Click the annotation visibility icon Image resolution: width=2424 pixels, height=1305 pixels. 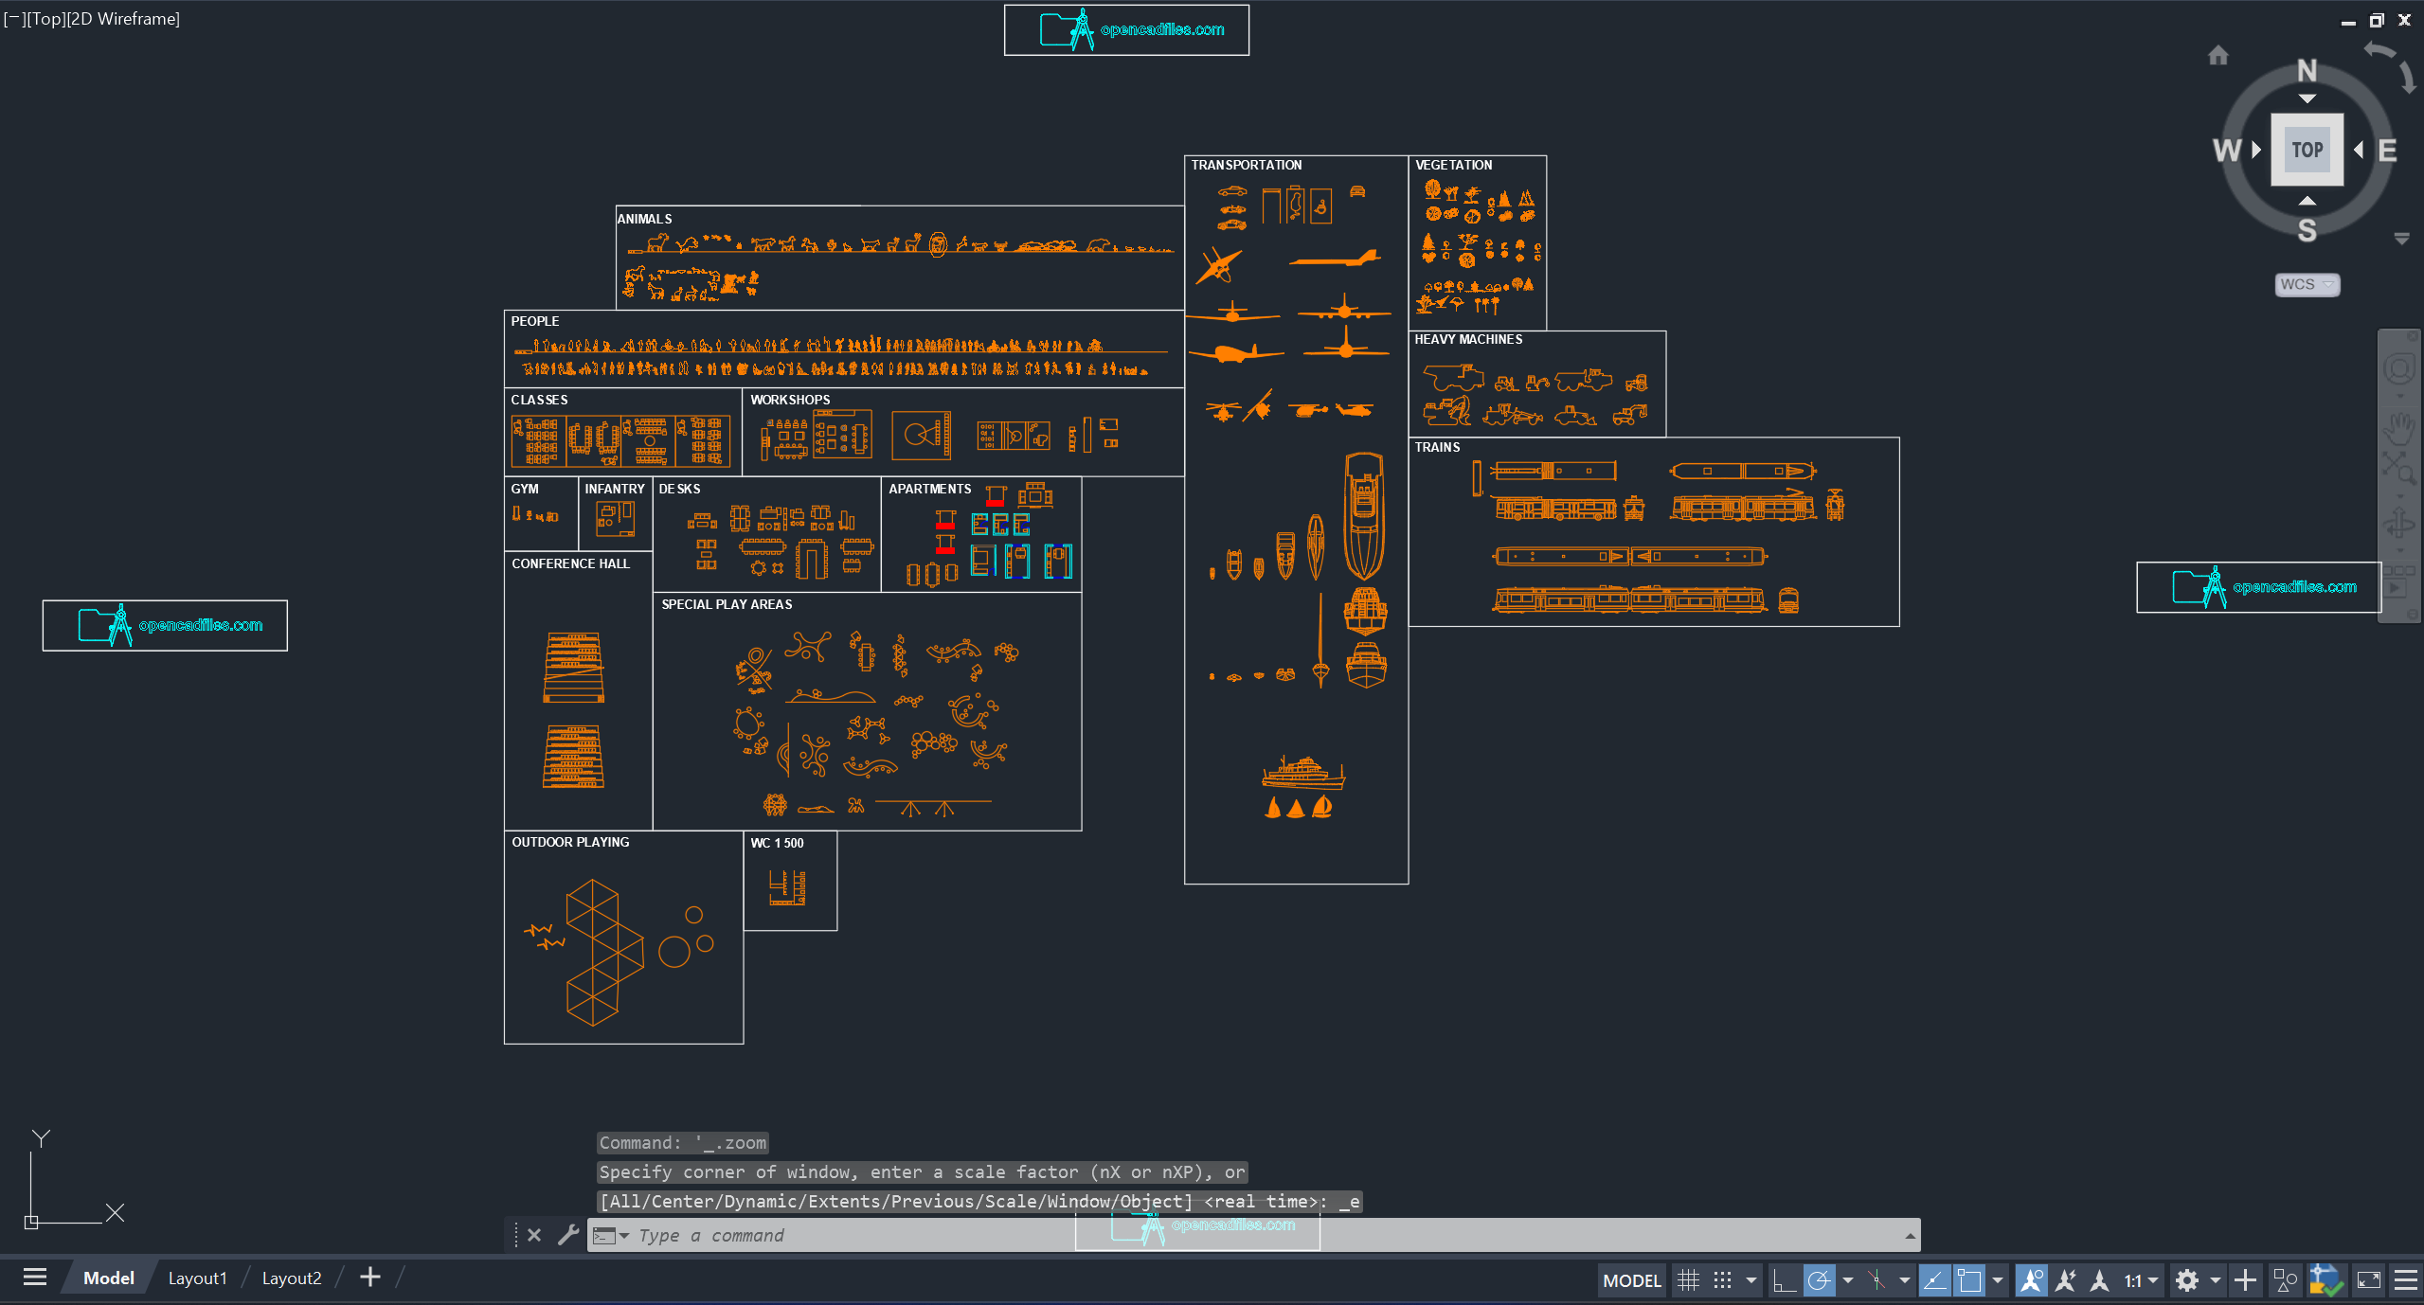point(2031,1281)
